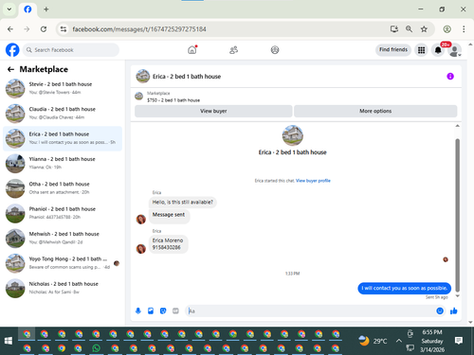Open the weather 29°C widget
474x355 pixels.
click(373, 341)
